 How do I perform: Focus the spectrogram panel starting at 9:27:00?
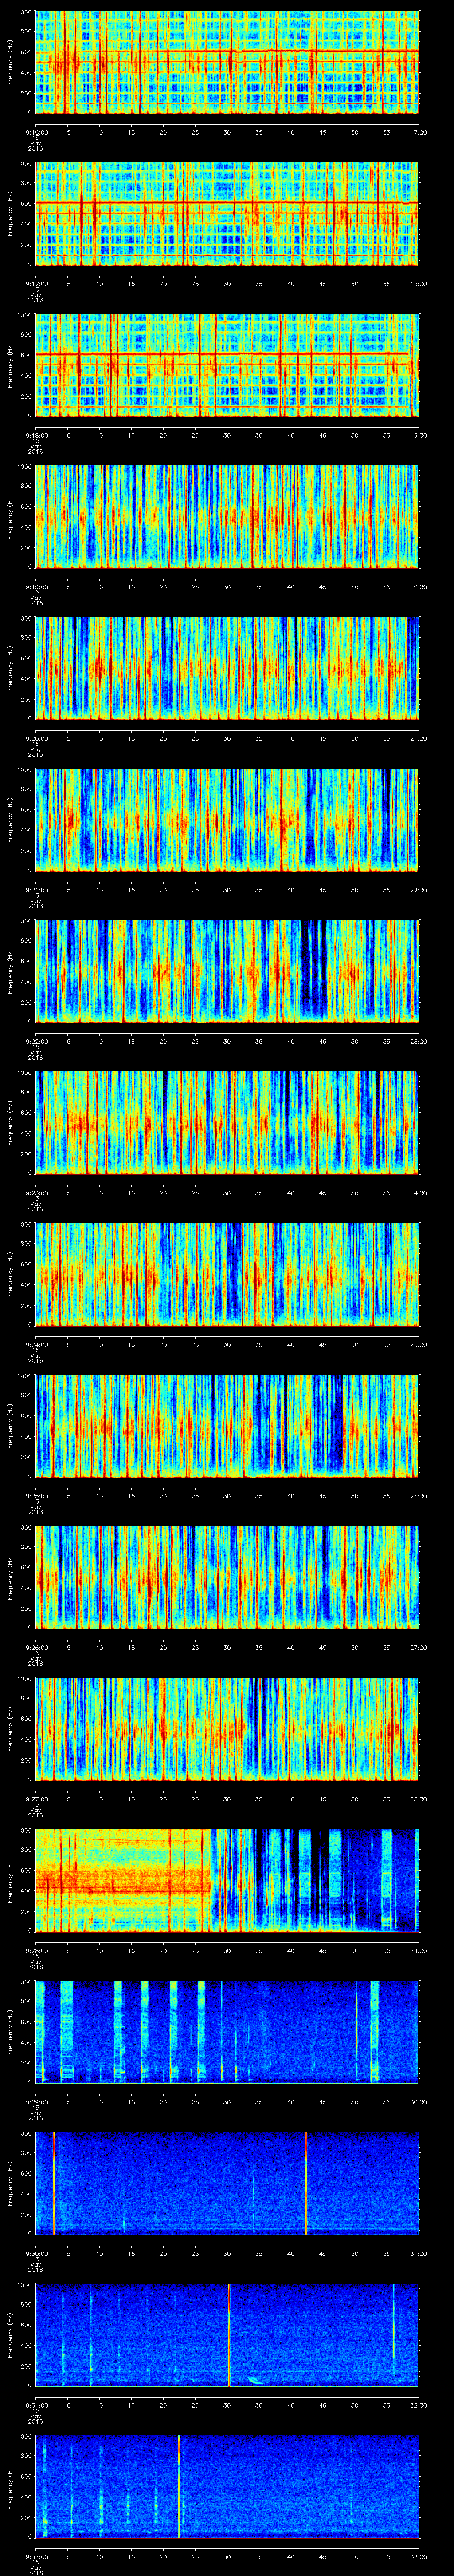[x=227, y=1729]
